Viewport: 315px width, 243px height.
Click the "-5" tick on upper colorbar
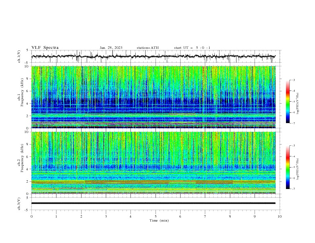pyautogui.click(x=293, y=102)
